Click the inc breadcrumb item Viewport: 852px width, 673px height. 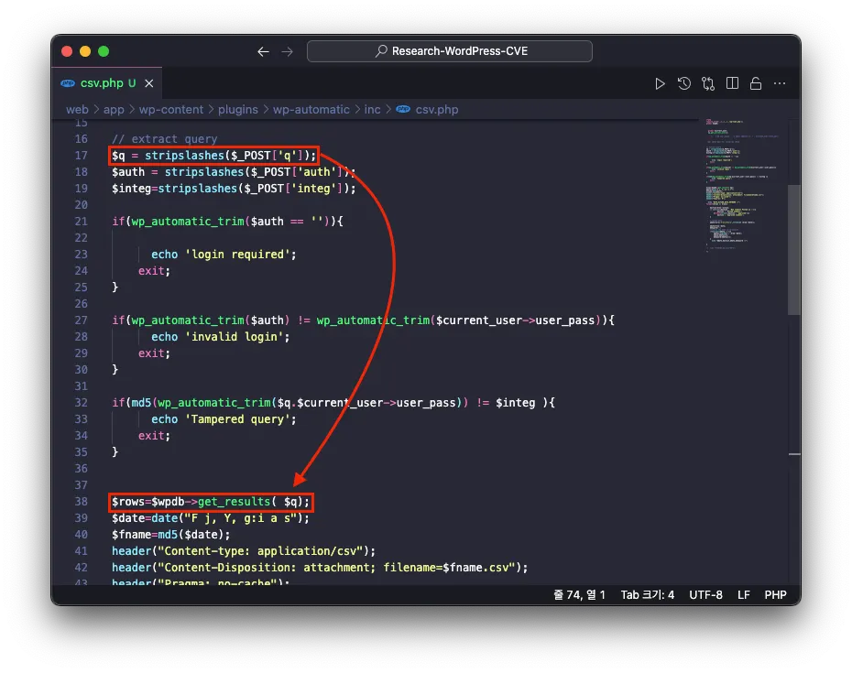pyautogui.click(x=372, y=109)
